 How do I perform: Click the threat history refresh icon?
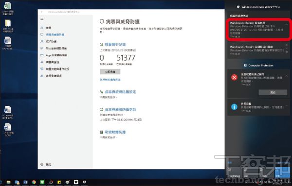click(x=101, y=44)
